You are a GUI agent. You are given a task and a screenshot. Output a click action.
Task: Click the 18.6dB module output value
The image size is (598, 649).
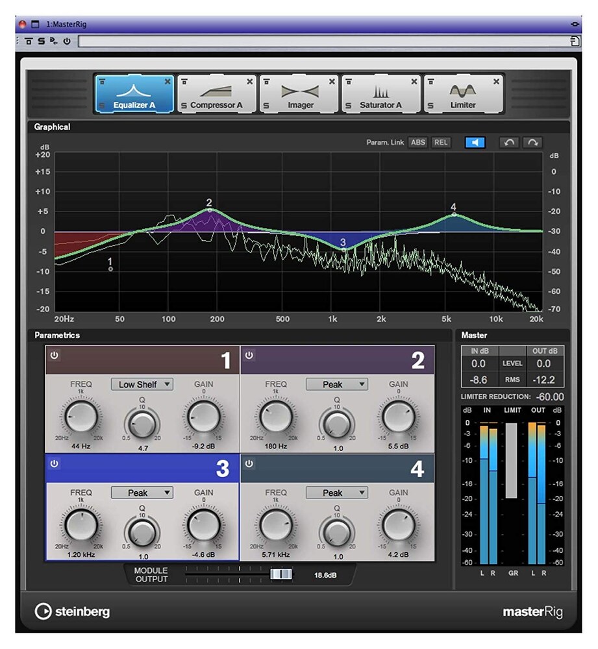[325, 575]
